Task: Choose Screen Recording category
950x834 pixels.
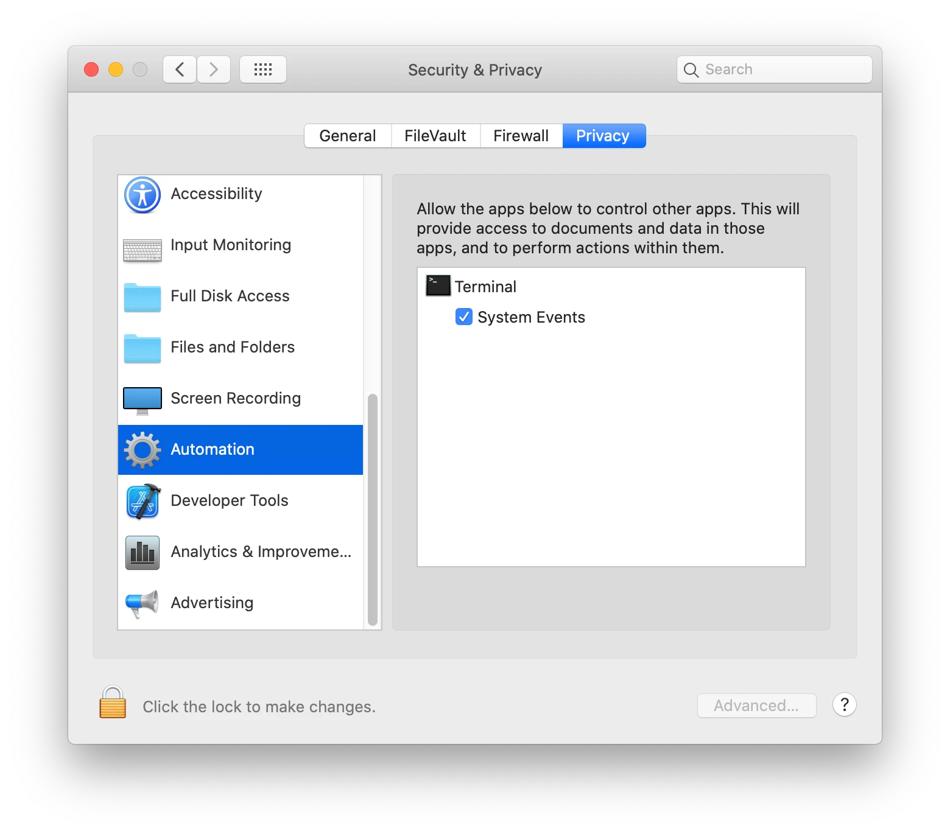Action: (x=241, y=399)
